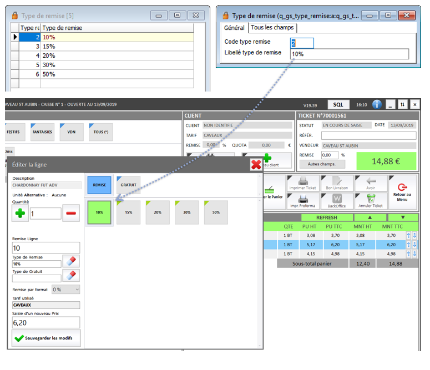This screenshot has width=430, height=370.
Task: Select the 50% discount tile
Action: [x=216, y=212]
